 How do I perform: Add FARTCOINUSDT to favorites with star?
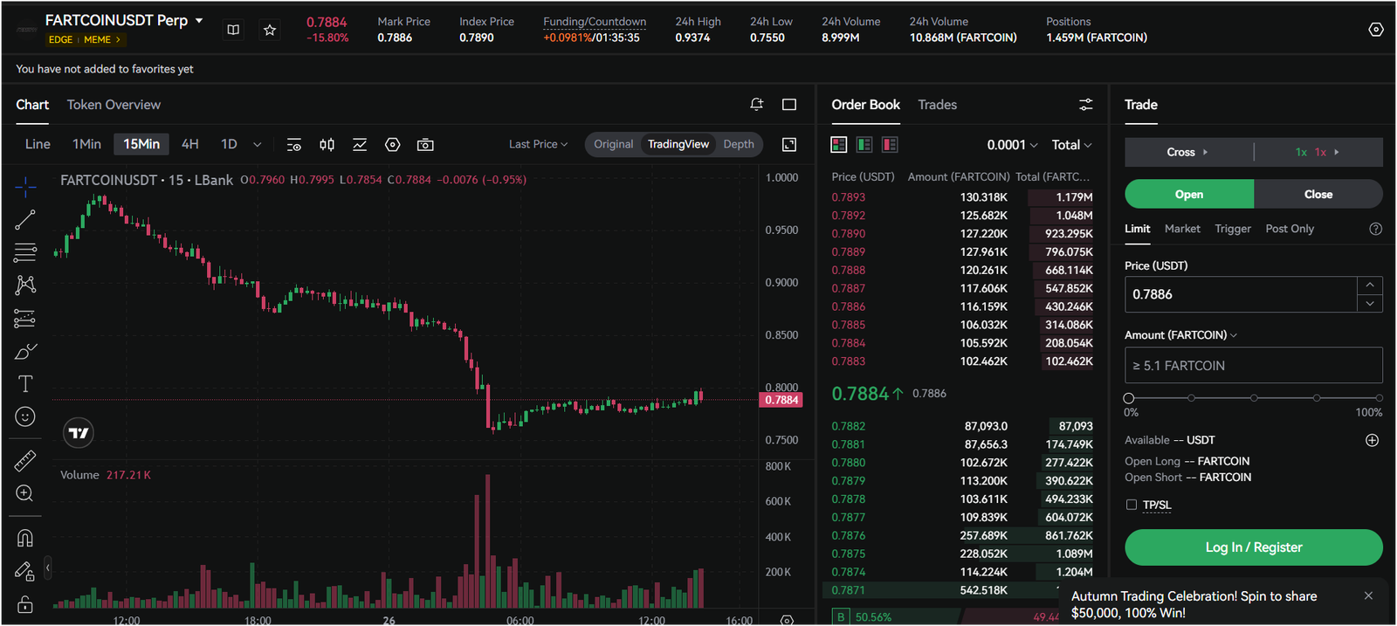pyautogui.click(x=270, y=30)
